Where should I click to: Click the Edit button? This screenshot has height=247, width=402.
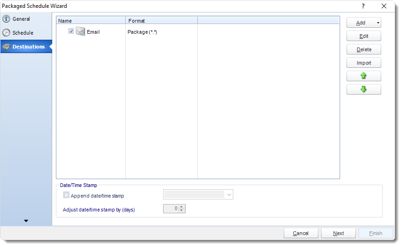tap(364, 36)
